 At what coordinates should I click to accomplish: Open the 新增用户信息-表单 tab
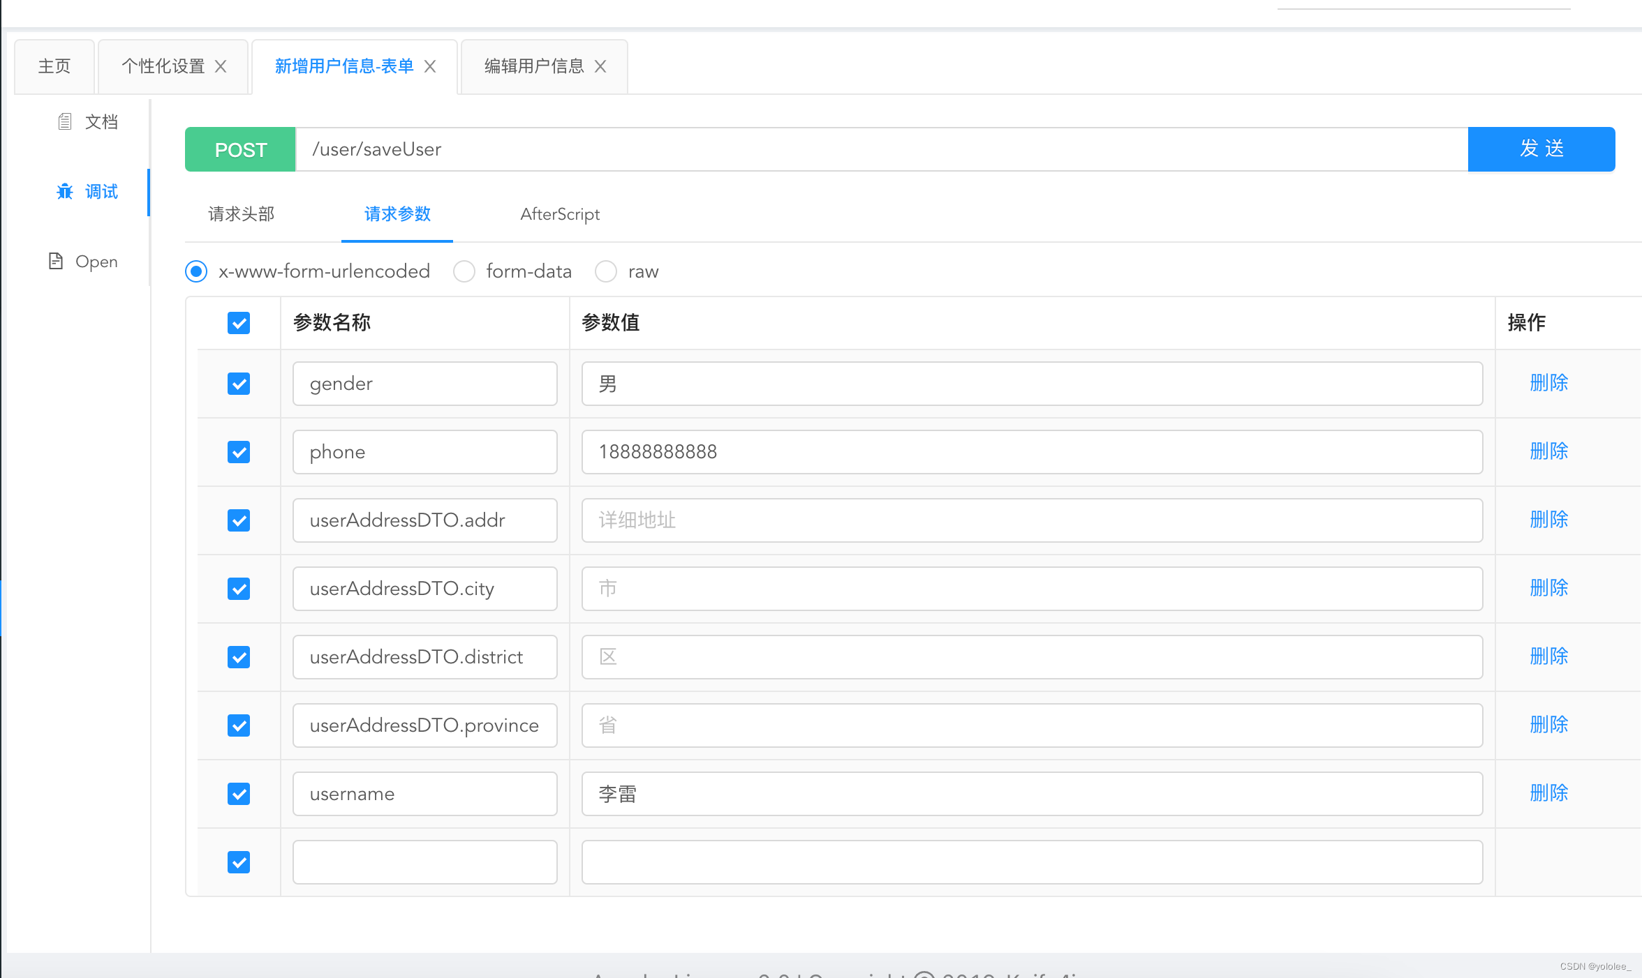[x=342, y=64]
